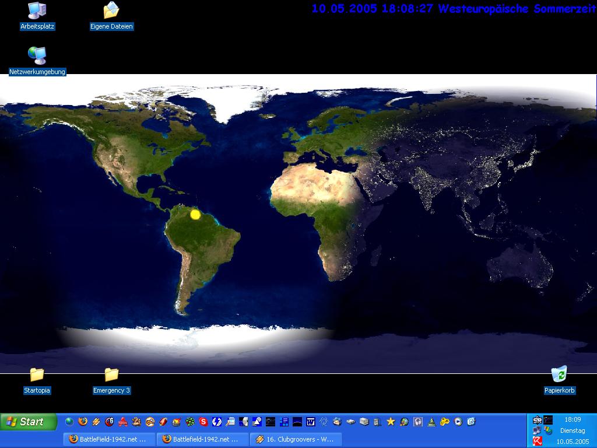Open the Startopia folder
This screenshot has height=448, width=597.
(37, 375)
